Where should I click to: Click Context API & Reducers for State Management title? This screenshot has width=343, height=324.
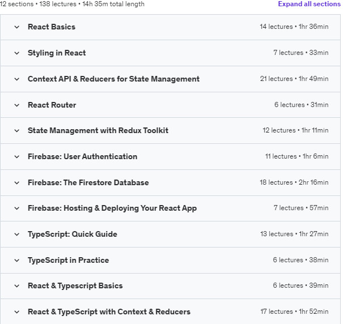[x=113, y=79]
